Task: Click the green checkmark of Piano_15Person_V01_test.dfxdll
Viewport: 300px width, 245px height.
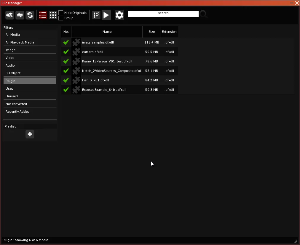Action: [x=66, y=61]
